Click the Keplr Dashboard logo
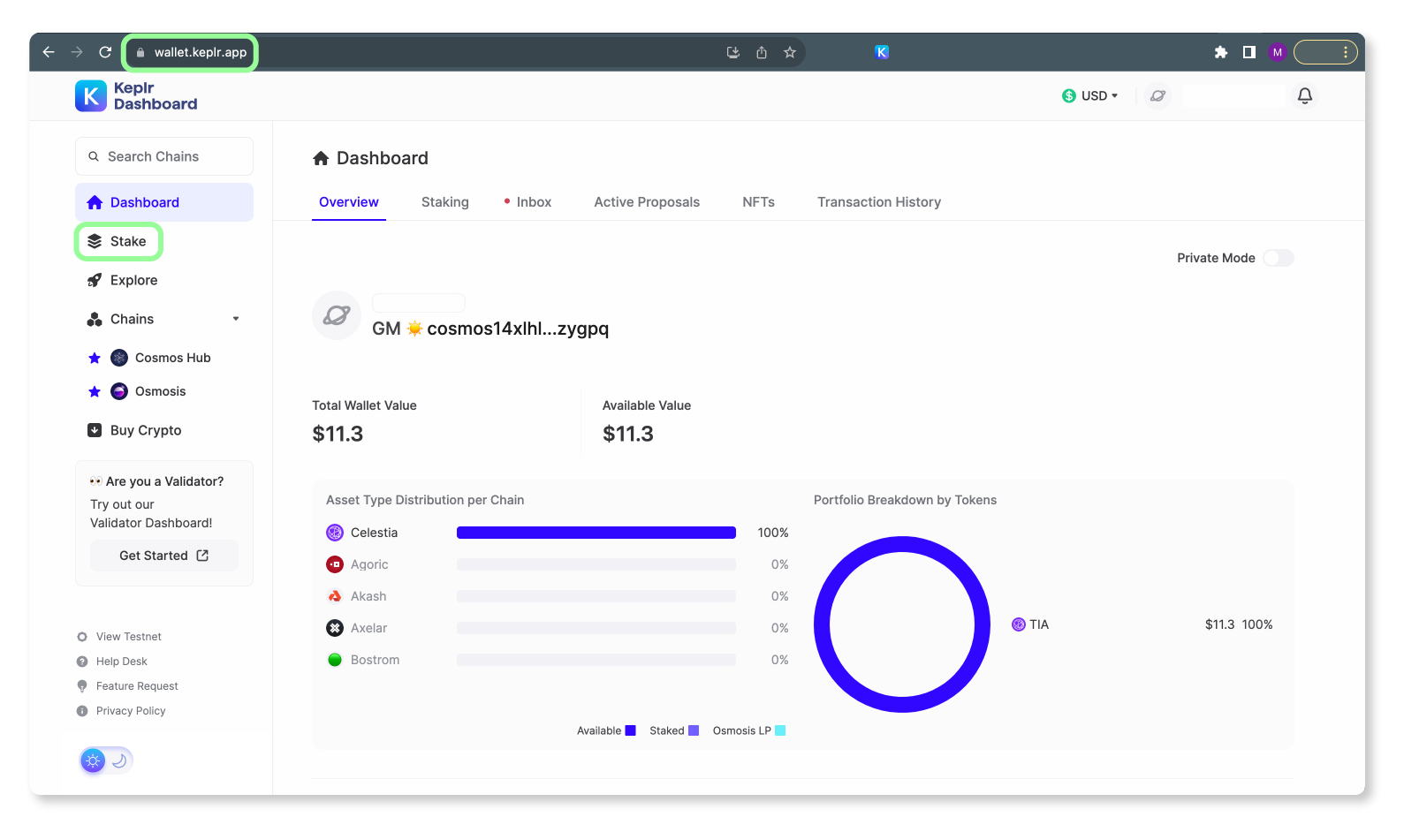1404x832 pixels. pos(136,95)
